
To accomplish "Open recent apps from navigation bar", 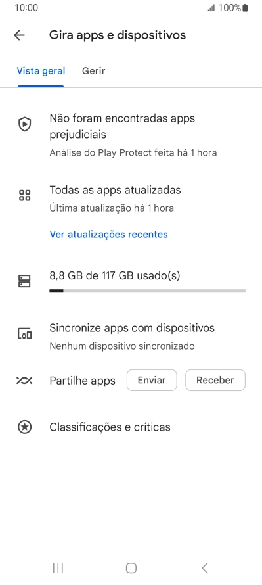I will point(58,568).
